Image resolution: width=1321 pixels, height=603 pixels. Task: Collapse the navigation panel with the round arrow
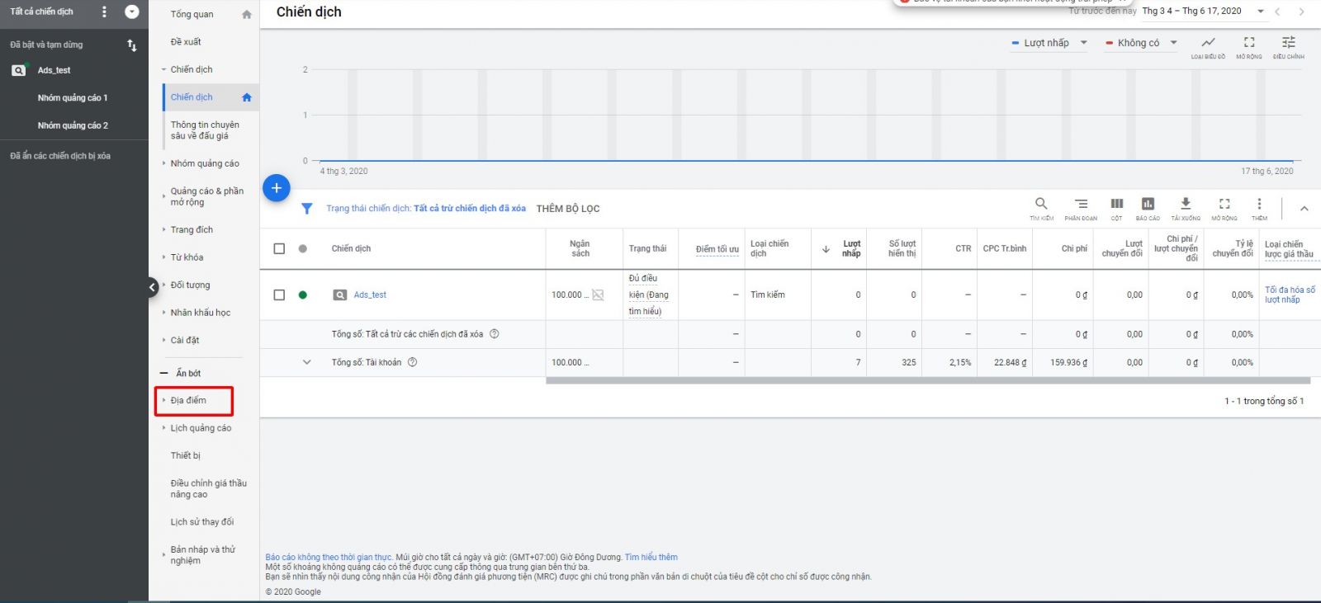(x=152, y=287)
